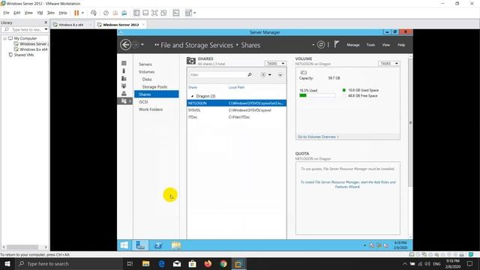Select iSCSI in the navigation pane
The width and height of the screenshot is (480, 270).
(x=143, y=102)
